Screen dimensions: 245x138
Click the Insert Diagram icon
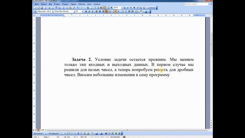(x=81, y=133)
